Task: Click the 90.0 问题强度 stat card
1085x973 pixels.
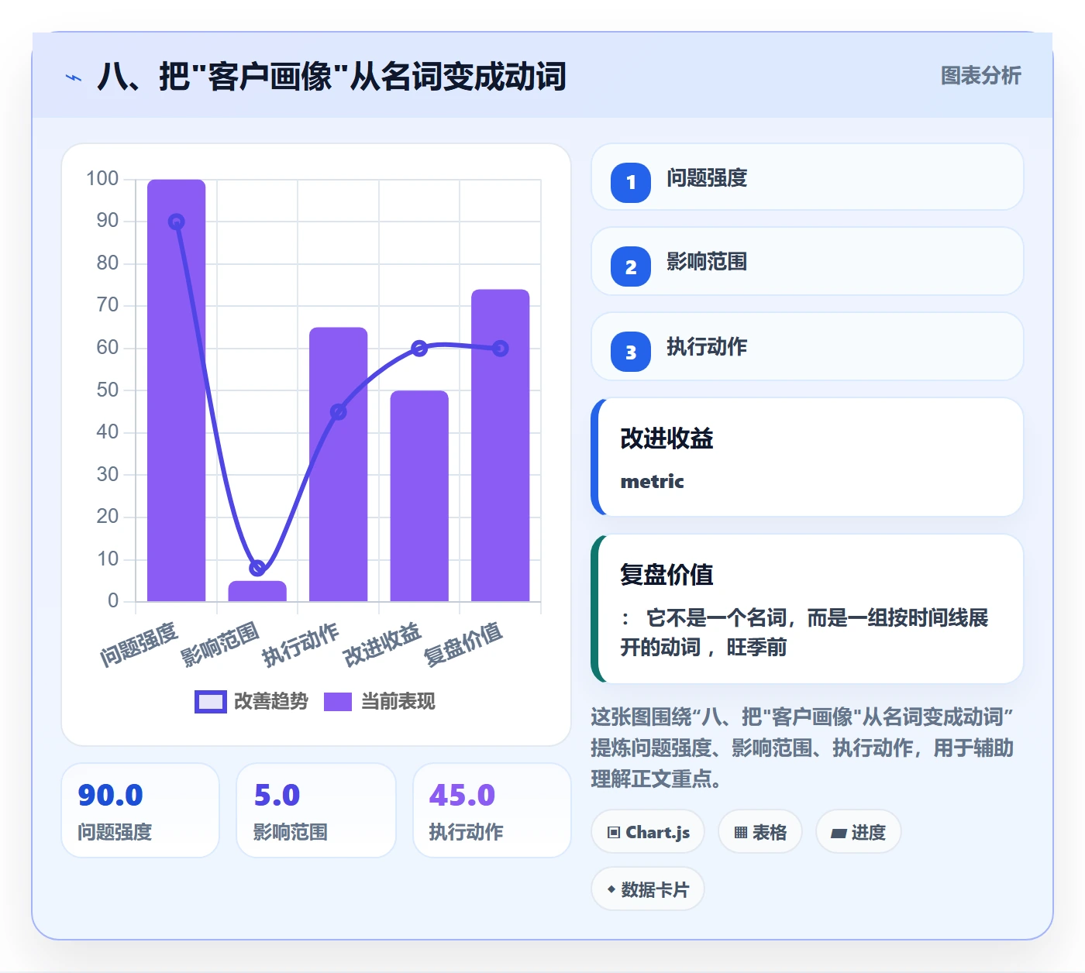Action: pyautogui.click(x=140, y=810)
